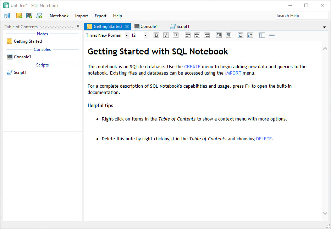Open the font size dropdown arrow

pos(145,35)
